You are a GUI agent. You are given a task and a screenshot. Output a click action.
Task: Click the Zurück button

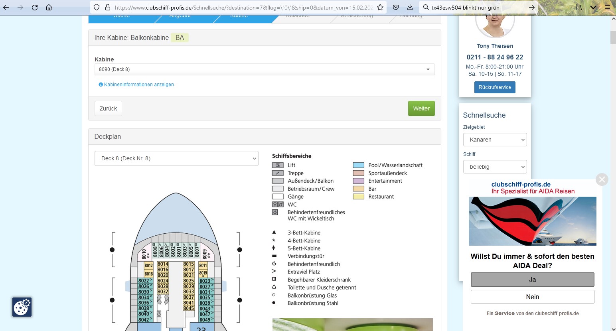pyautogui.click(x=108, y=108)
